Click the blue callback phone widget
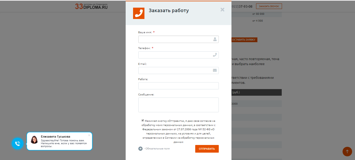This screenshot has width=355, height=160. click(17, 143)
